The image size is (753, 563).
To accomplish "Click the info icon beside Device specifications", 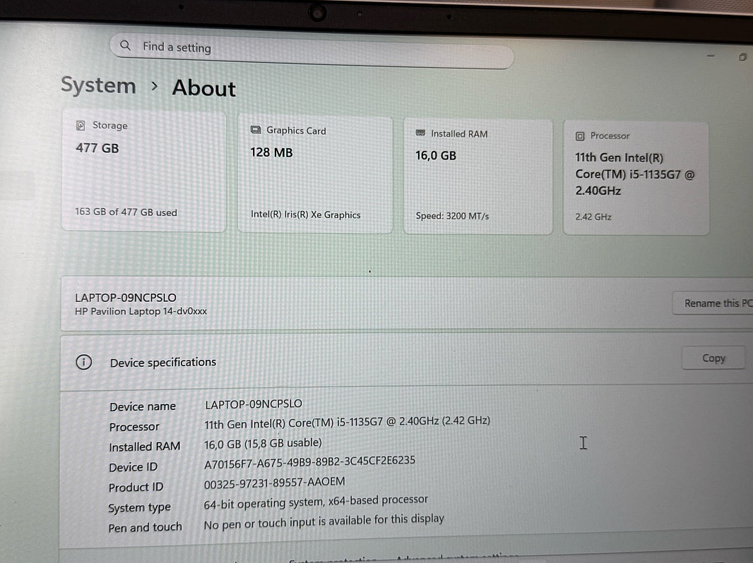I will 83,363.
